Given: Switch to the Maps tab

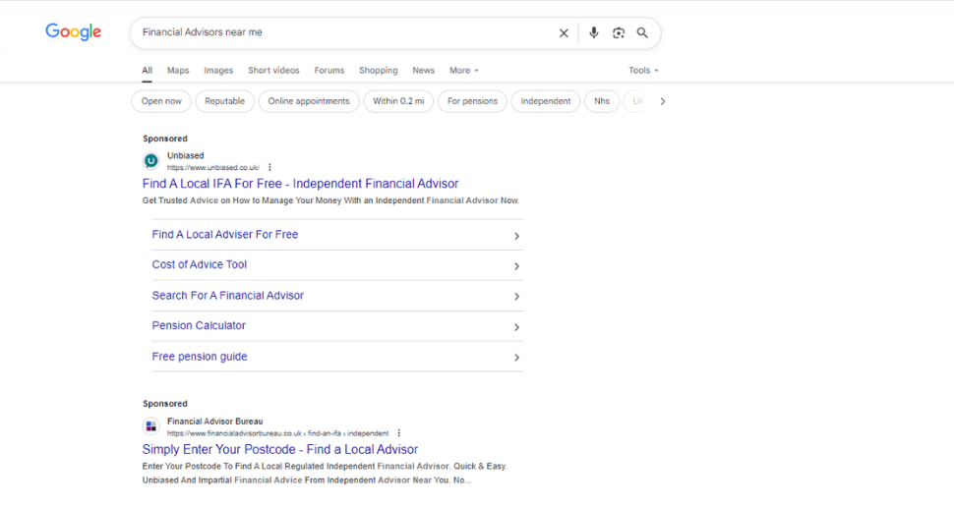Looking at the screenshot, I should pyautogui.click(x=178, y=71).
